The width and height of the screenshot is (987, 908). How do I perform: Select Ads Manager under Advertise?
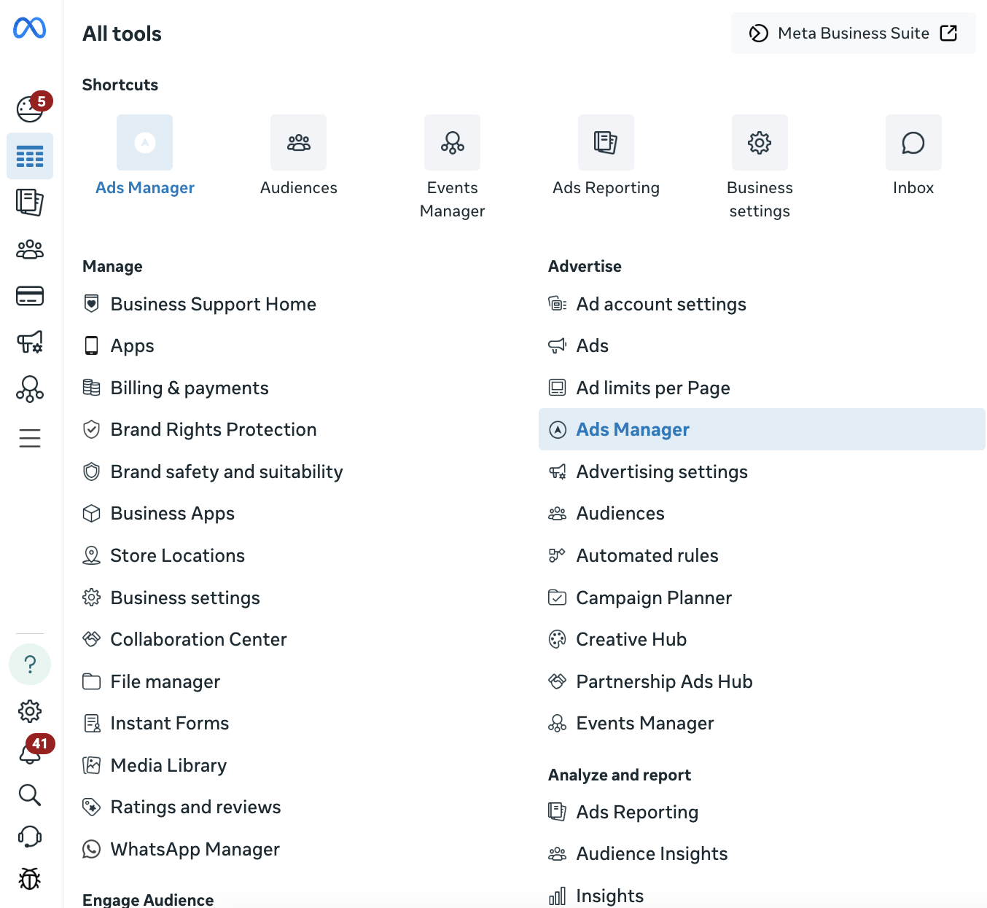click(632, 429)
